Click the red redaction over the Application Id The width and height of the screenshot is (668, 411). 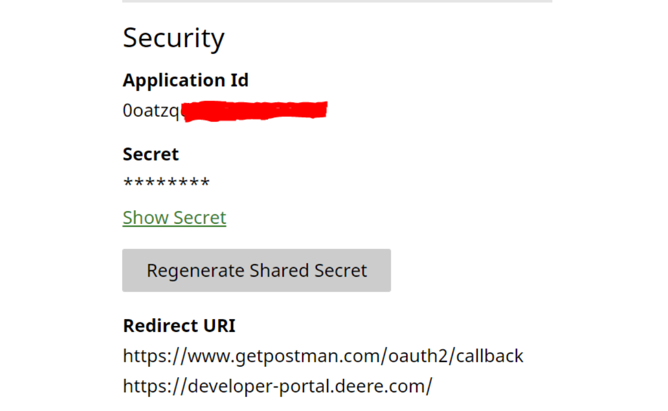254,111
